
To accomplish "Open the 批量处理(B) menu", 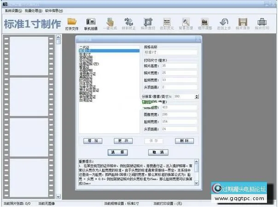I will coord(34,11).
